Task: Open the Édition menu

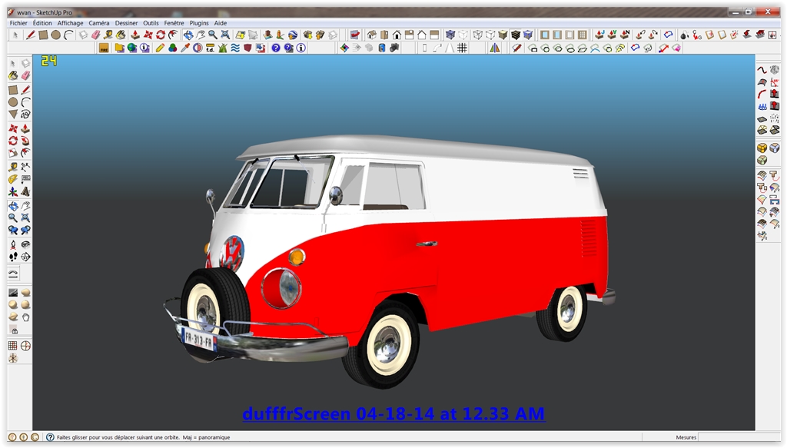Action: tap(42, 23)
